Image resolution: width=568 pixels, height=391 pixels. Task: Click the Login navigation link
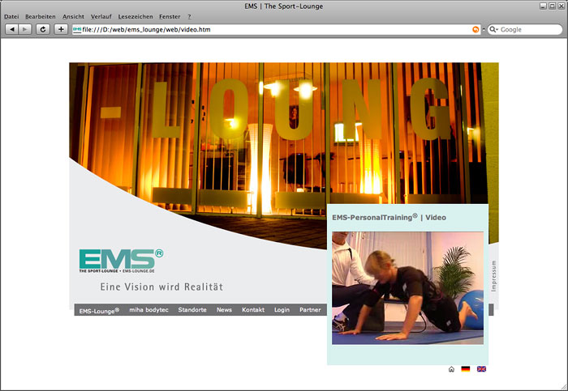pyautogui.click(x=282, y=310)
